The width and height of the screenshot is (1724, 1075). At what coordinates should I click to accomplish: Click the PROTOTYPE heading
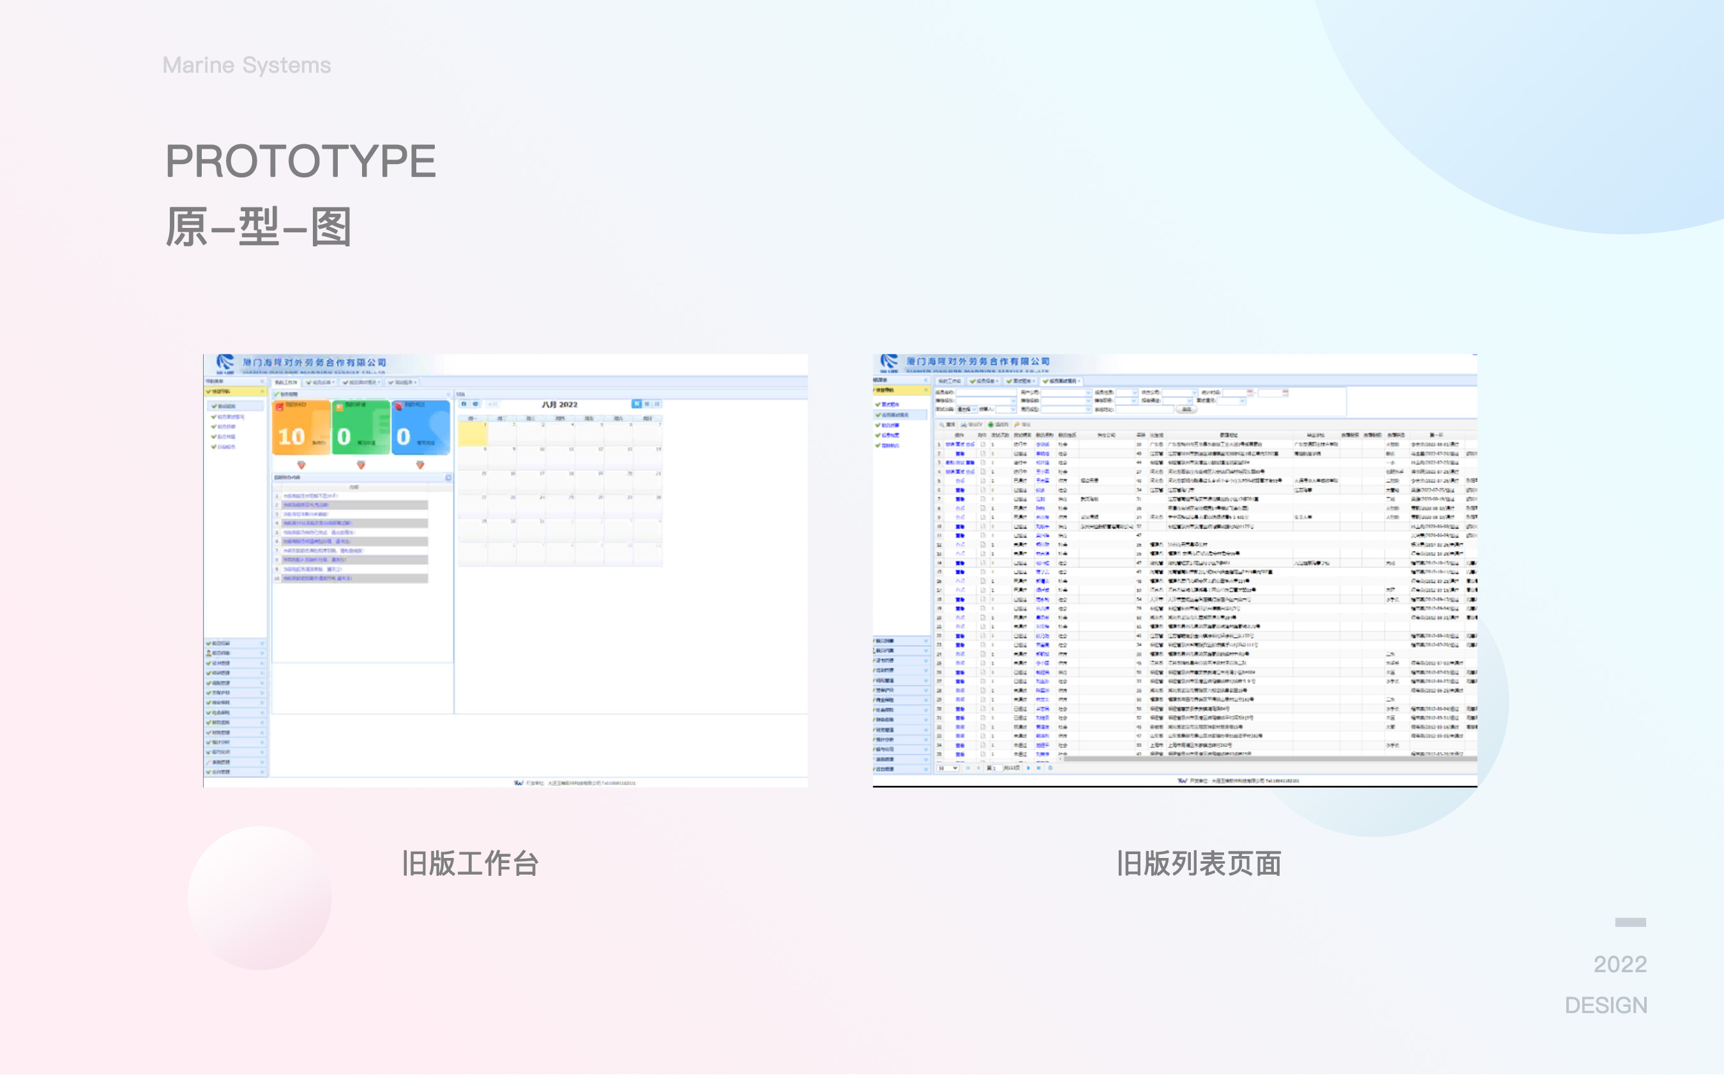[301, 161]
